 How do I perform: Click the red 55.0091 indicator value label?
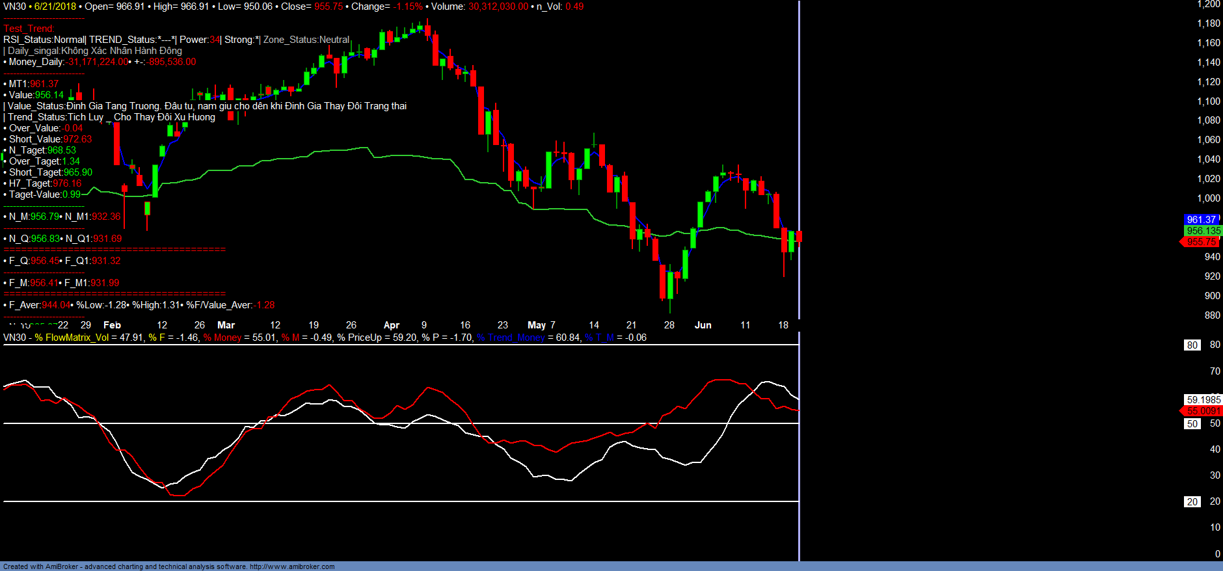pos(1203,411)
